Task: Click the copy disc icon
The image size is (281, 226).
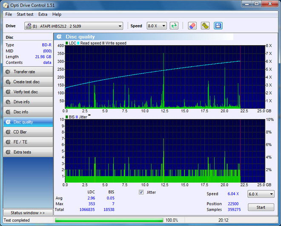Action: coord(205,26)
